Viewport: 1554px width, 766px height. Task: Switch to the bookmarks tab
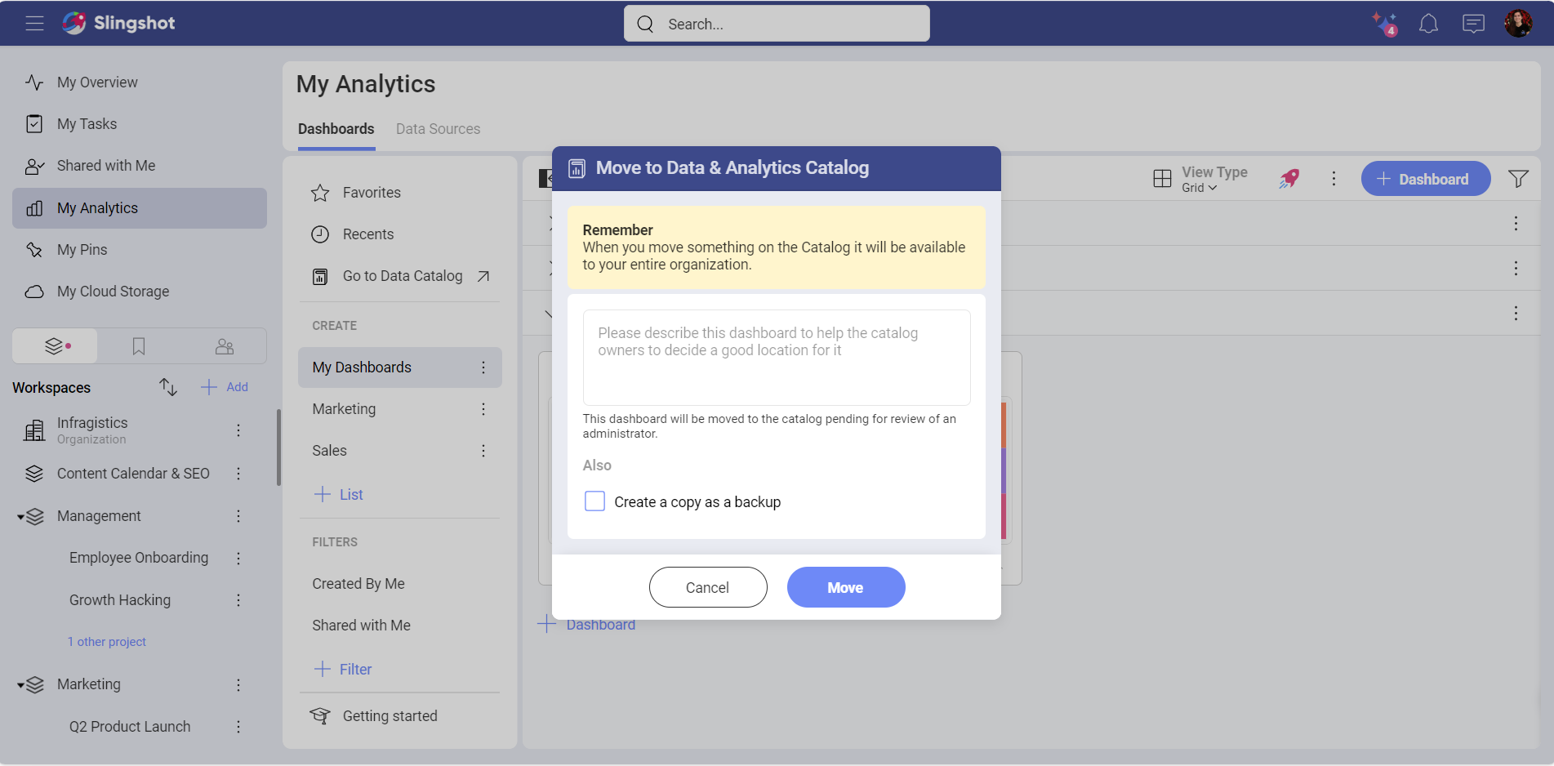(x=139, y=346)
